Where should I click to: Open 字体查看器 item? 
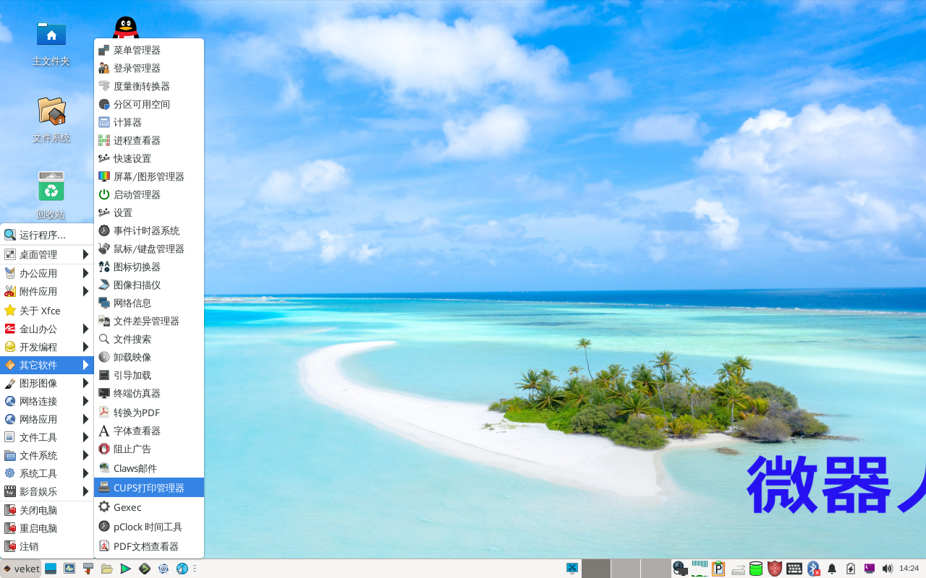(x=149, y=431)
